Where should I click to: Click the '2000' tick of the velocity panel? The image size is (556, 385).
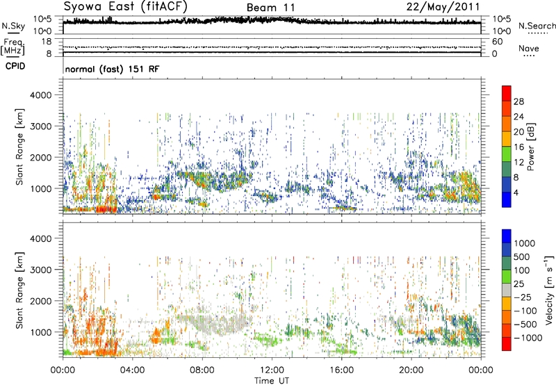tap(40, 301)
